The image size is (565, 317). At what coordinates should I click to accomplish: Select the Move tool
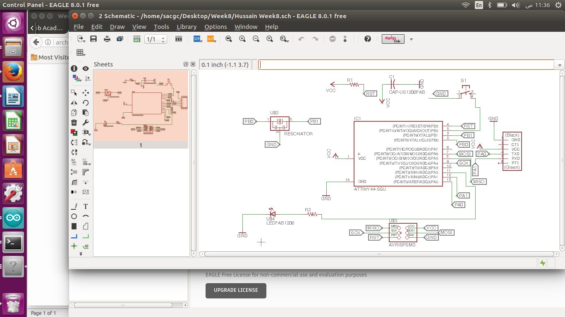pos(86,93)
